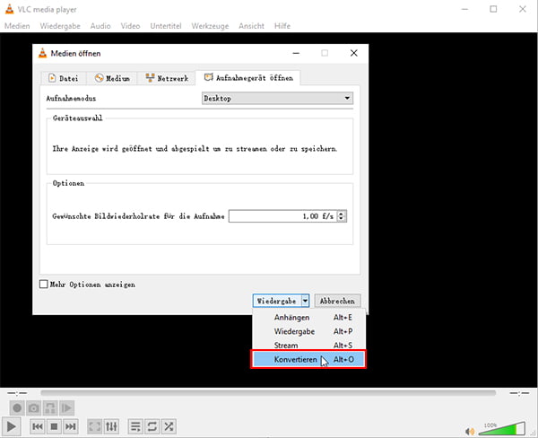This screenshot has height=438, width=538.
Task: Click frame-by-frame advance icon
Action: [x=67, y=408]
